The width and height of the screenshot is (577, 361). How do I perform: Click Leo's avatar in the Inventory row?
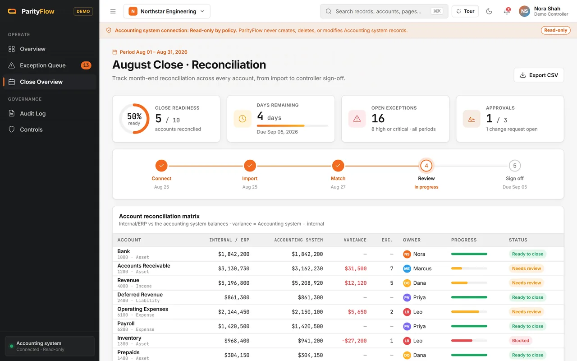[x=407, y=341]
